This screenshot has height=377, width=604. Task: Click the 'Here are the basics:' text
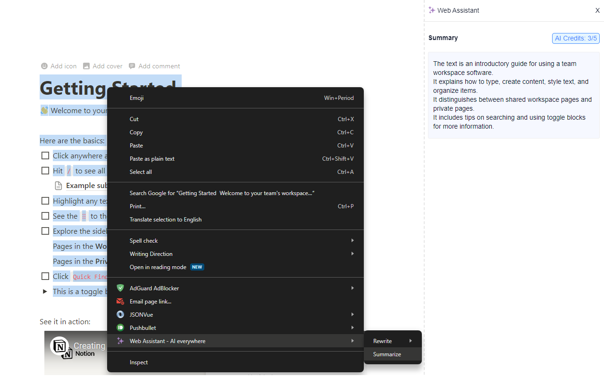click(72, 140)
